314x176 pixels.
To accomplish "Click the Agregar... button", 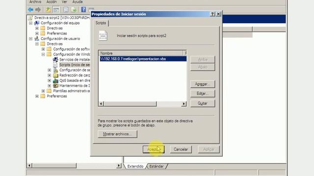I will [203, 84].
